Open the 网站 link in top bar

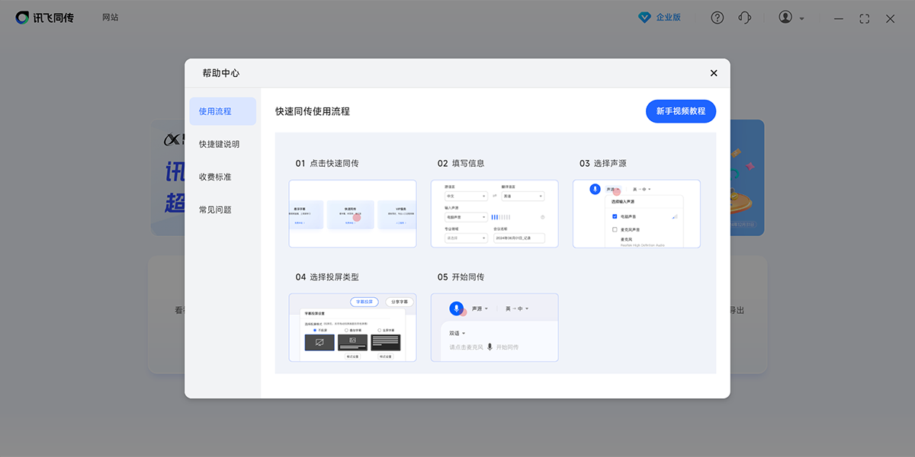pyautogui.click(x=111, y=18)
